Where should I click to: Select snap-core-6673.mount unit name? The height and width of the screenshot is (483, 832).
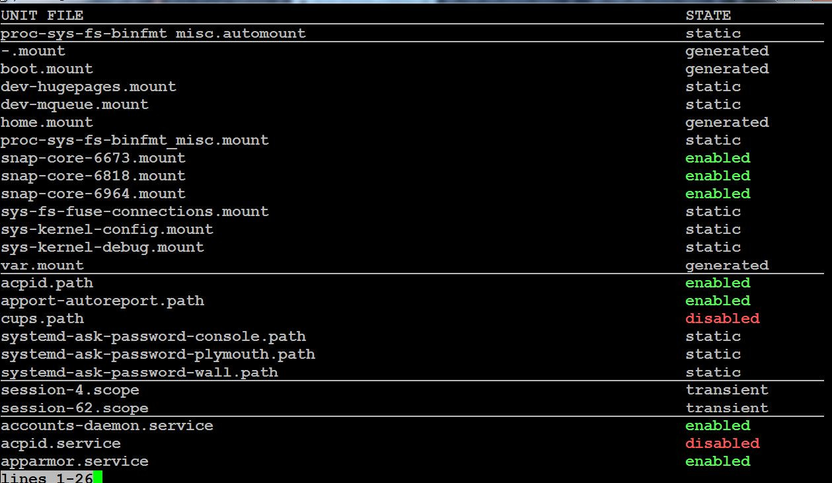point(93,158)
